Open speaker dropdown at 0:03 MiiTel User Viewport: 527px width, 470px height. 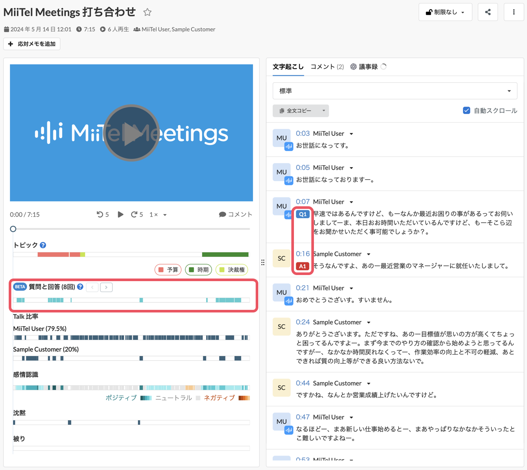tap(351, 134)
